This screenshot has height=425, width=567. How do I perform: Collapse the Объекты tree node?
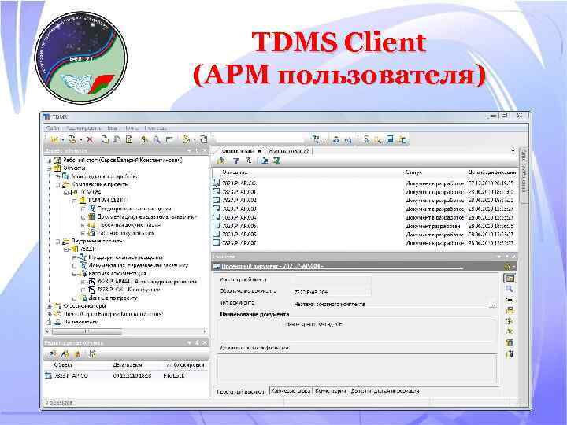50,168
